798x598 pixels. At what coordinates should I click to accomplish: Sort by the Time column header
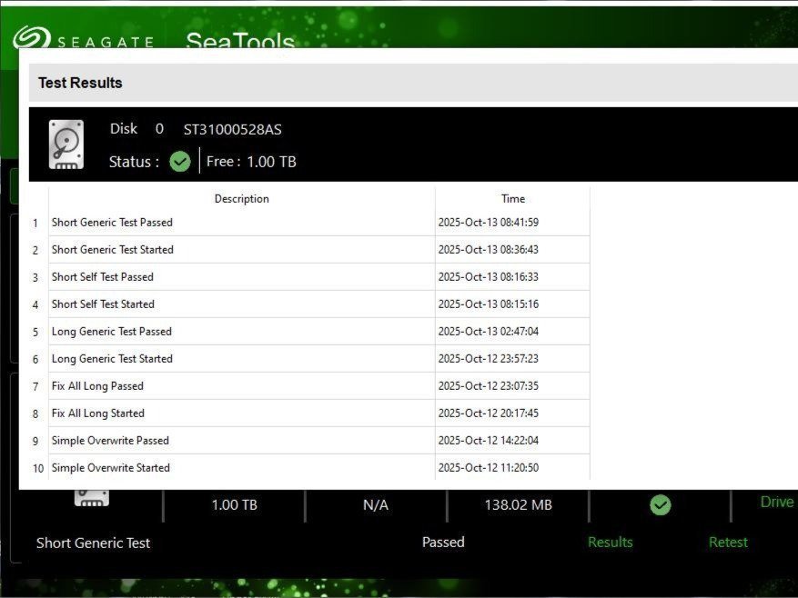pyautogui.click(x=512, y=199)
